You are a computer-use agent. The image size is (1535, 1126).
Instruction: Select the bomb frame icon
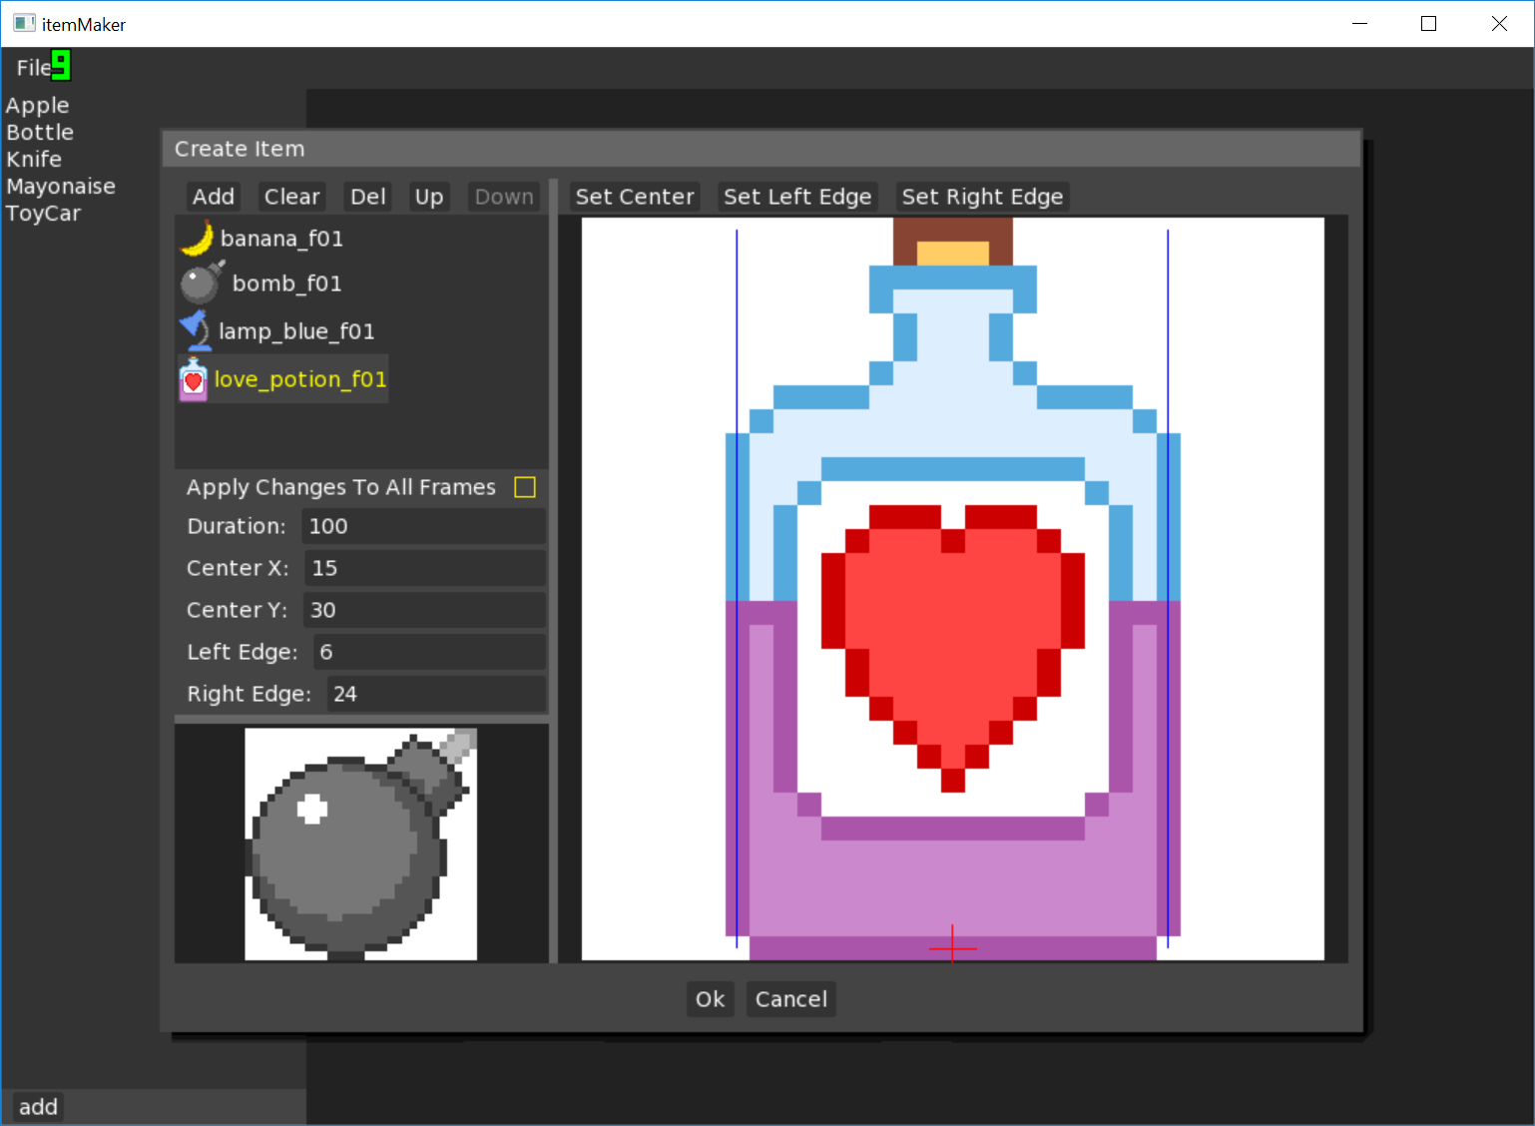click(202, 282)
